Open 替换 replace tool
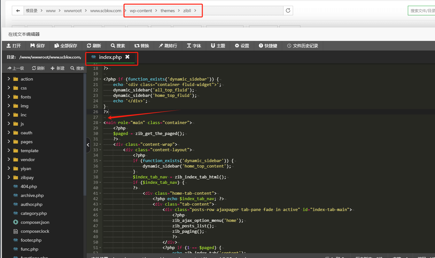435x258 pixels. [x=142, y=46]
